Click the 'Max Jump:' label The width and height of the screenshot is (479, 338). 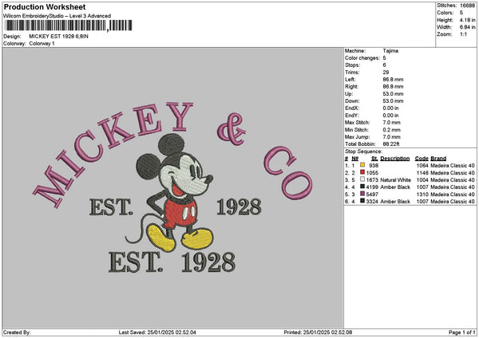coord(357,137)
